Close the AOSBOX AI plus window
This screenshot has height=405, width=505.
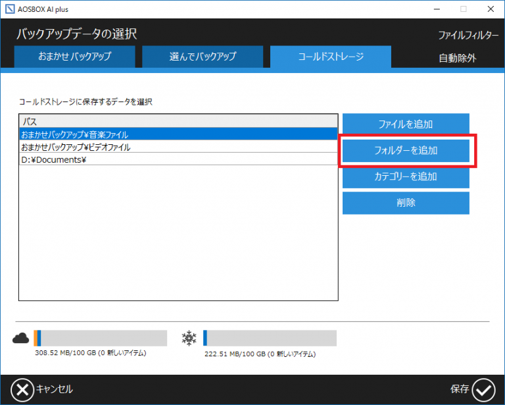tap(491, 9)
